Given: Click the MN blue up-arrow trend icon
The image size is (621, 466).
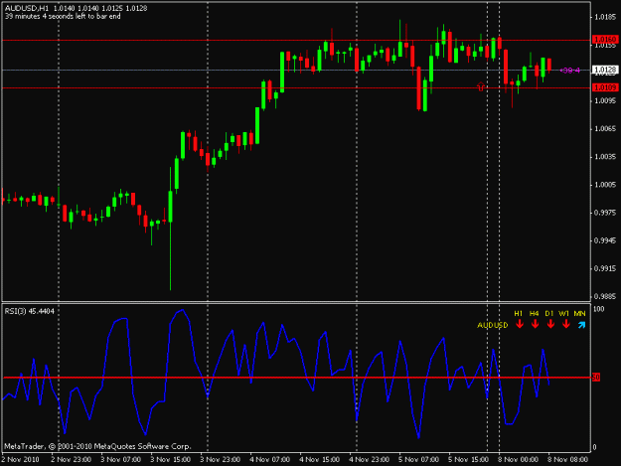Looking at the screenshot, I should [581, 325].
